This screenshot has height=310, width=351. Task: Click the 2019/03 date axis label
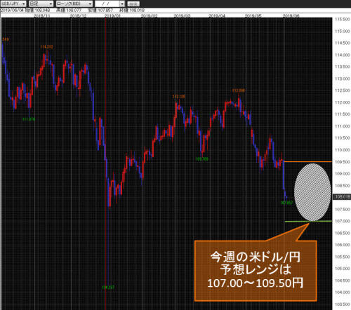tap(182, 16)
